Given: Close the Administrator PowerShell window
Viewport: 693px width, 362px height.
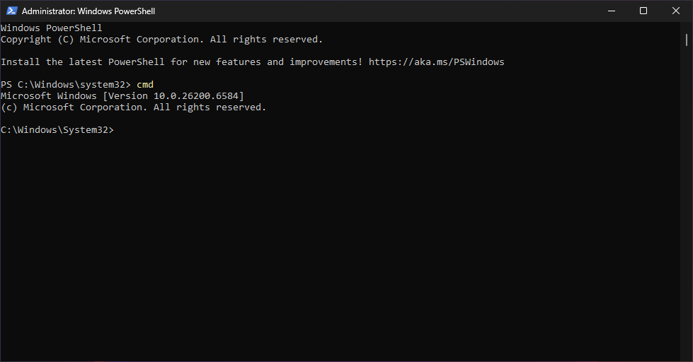Looking at the screenshot, I should point(676,11).
